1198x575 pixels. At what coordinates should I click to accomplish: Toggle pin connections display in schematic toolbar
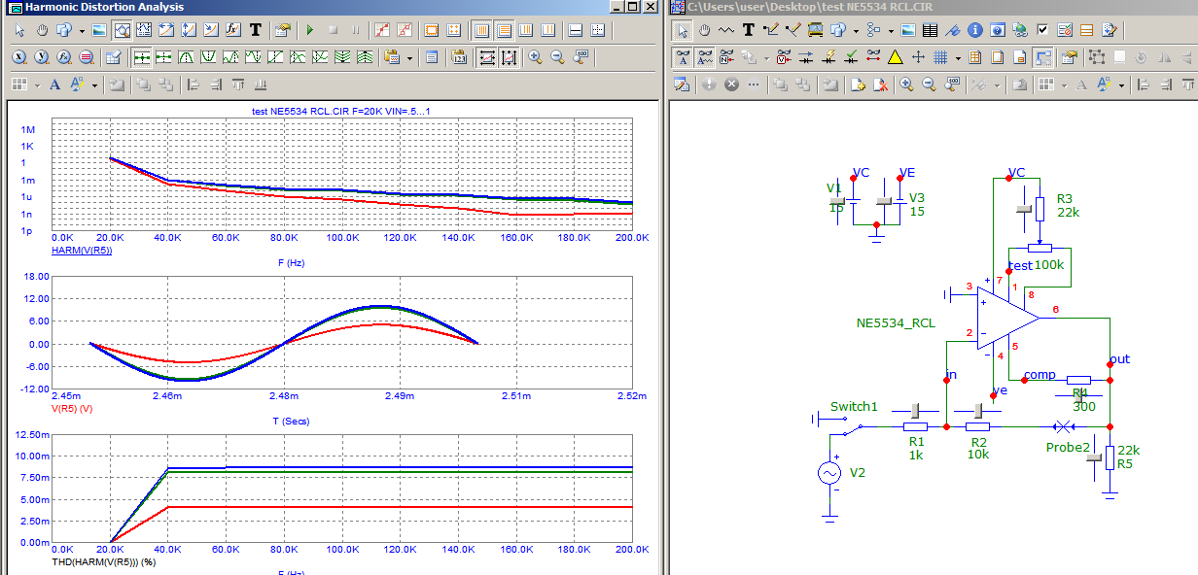(873, 57)
